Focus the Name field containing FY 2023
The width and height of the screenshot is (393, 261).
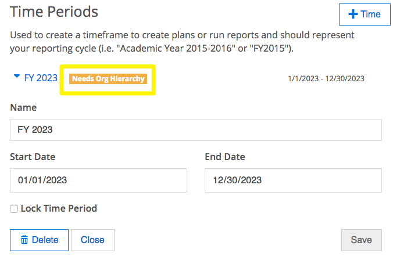(196, 130)
